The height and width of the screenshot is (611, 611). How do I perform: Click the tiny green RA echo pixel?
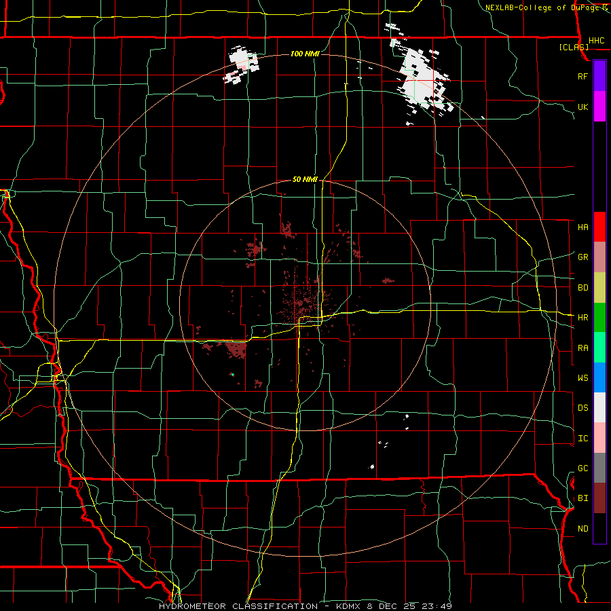tap(232, 375)
